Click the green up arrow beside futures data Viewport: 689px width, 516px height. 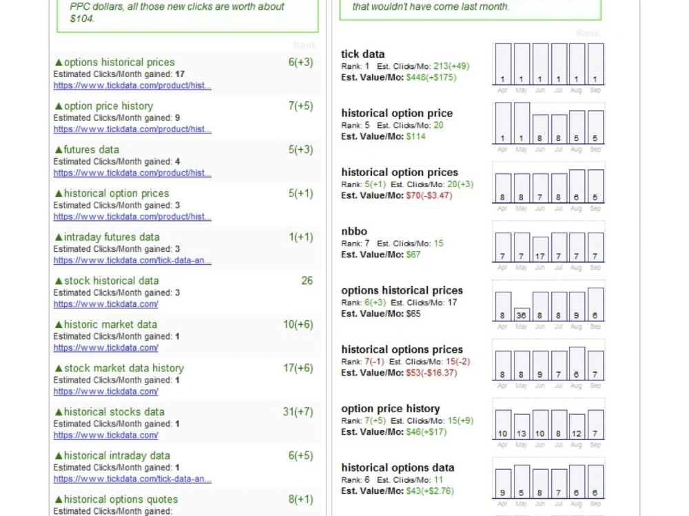pyautogui.click(x=59, y=150)
